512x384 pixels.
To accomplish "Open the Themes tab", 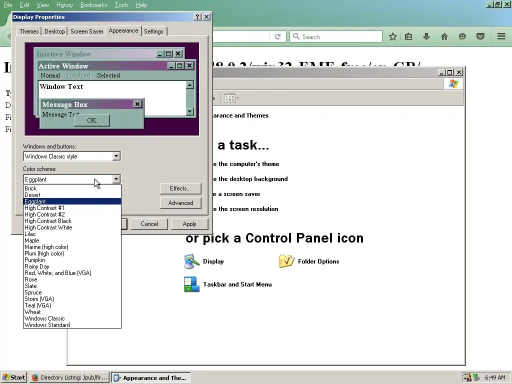I will [x=29, y=31].
